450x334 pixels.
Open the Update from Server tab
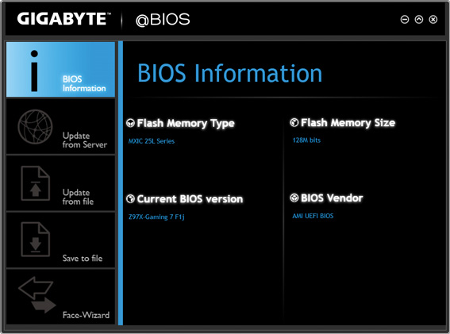coord(60,127)
